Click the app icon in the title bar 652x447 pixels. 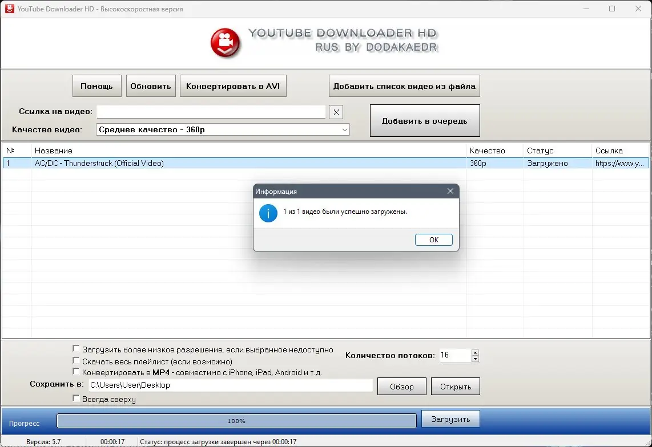9,9
